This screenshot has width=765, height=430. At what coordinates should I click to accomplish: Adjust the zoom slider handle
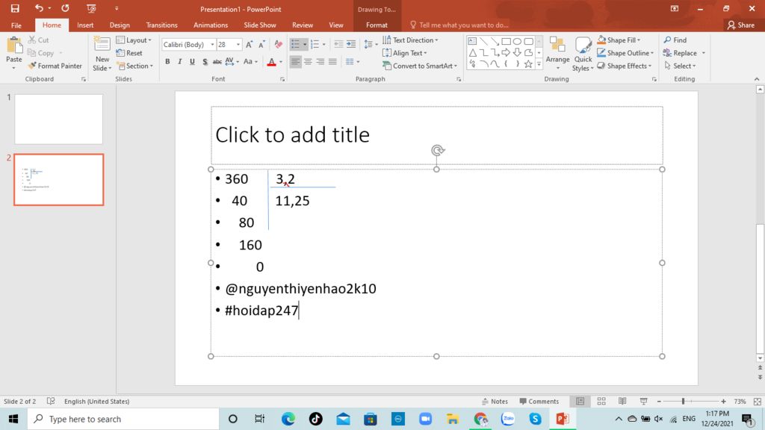683,401
